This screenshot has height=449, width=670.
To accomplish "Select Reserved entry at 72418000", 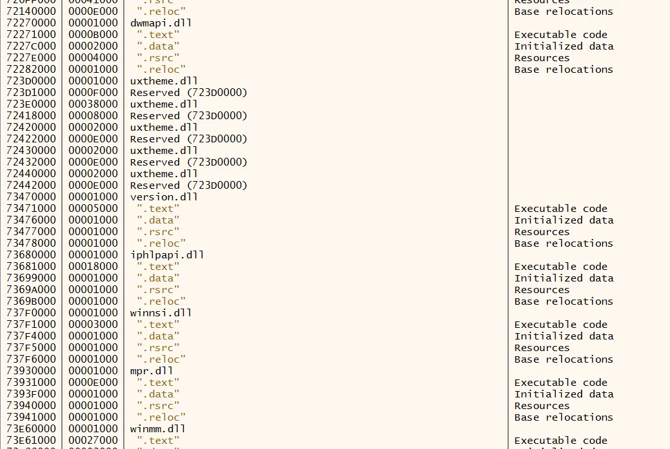I will tap(188, 116).
